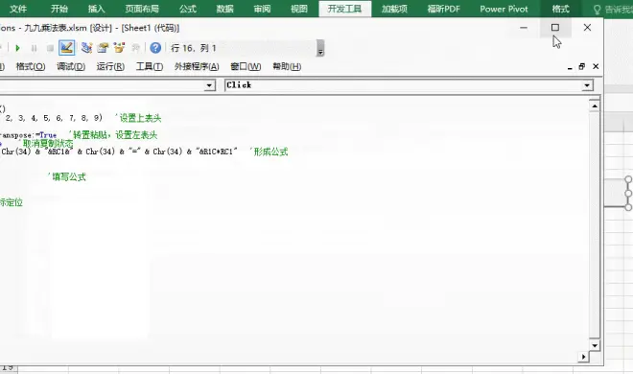Close the inner code window

click(596, 66)
